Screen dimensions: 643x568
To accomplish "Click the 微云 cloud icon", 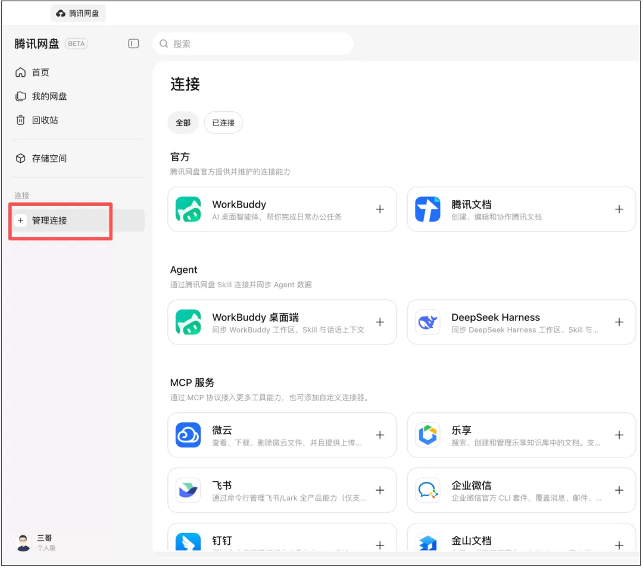I will (x=188, y=435).
